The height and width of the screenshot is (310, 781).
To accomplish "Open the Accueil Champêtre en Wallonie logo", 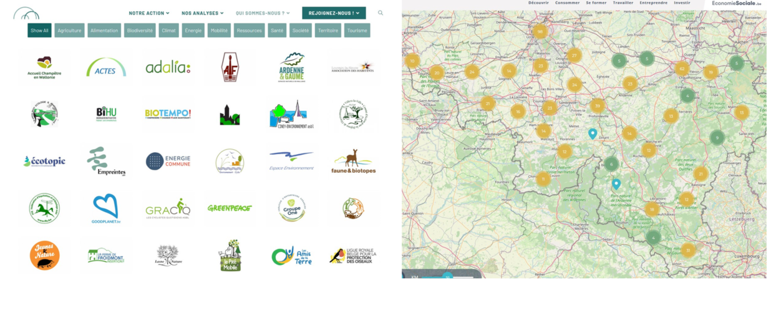I will click(44, 67).
